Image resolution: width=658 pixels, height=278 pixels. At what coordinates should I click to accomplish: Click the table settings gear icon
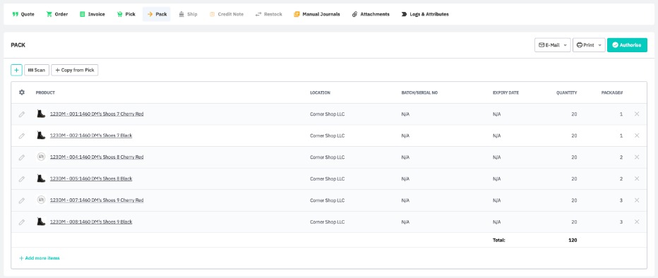pos(22,92)
